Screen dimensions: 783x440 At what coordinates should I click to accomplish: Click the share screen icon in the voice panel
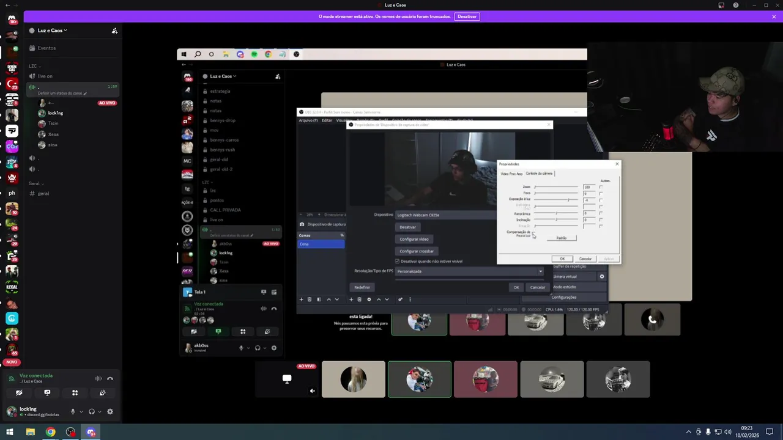point(47,393)
